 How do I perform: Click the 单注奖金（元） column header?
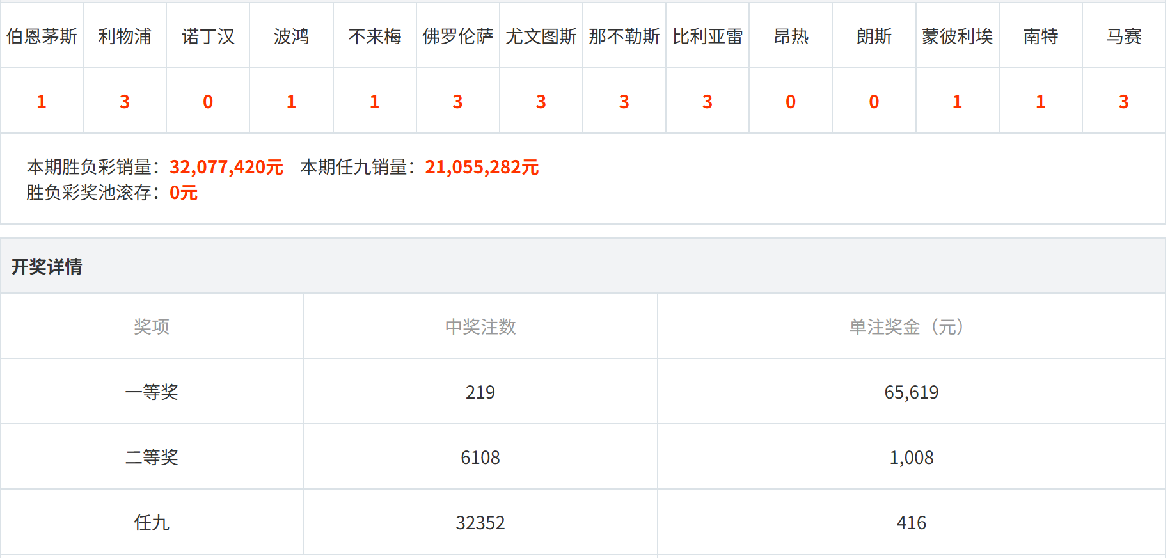(911, 326)
